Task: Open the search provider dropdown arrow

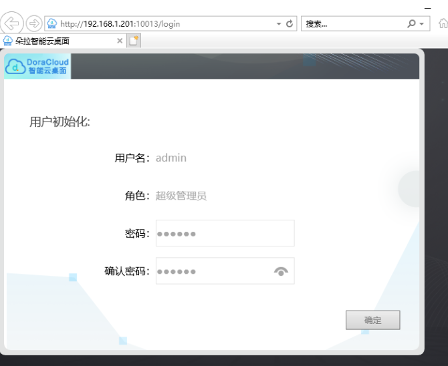Action: 422,23
